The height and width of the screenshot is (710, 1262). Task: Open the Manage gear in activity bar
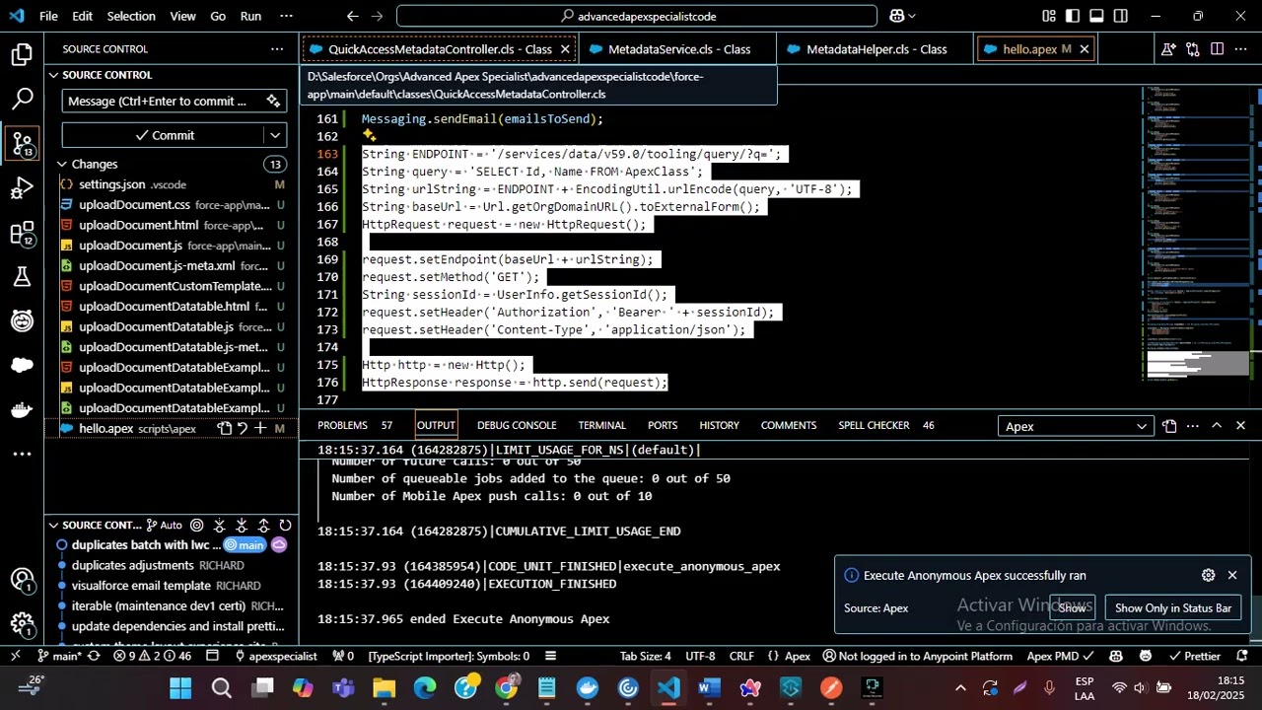pos(22,623)
